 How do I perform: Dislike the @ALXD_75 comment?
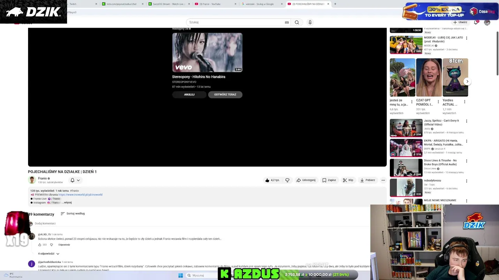pos(51,245)
